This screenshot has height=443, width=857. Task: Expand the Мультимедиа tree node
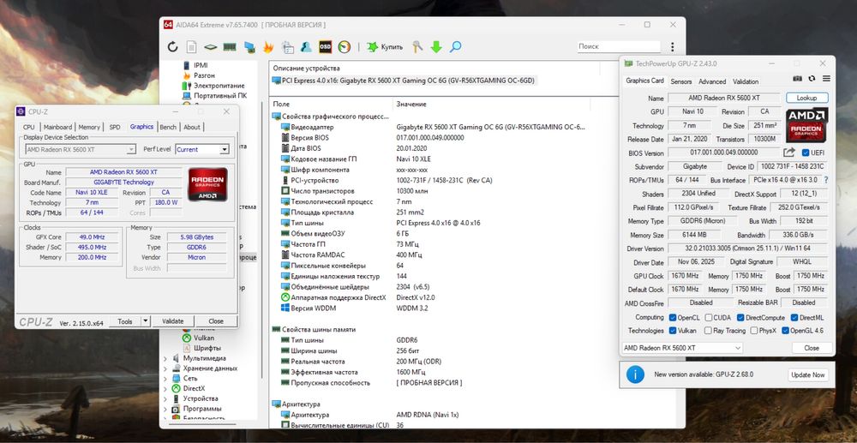click(x=165, y=358)
